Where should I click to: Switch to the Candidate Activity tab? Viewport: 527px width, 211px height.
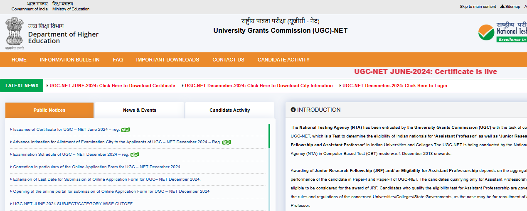point(230,110)
